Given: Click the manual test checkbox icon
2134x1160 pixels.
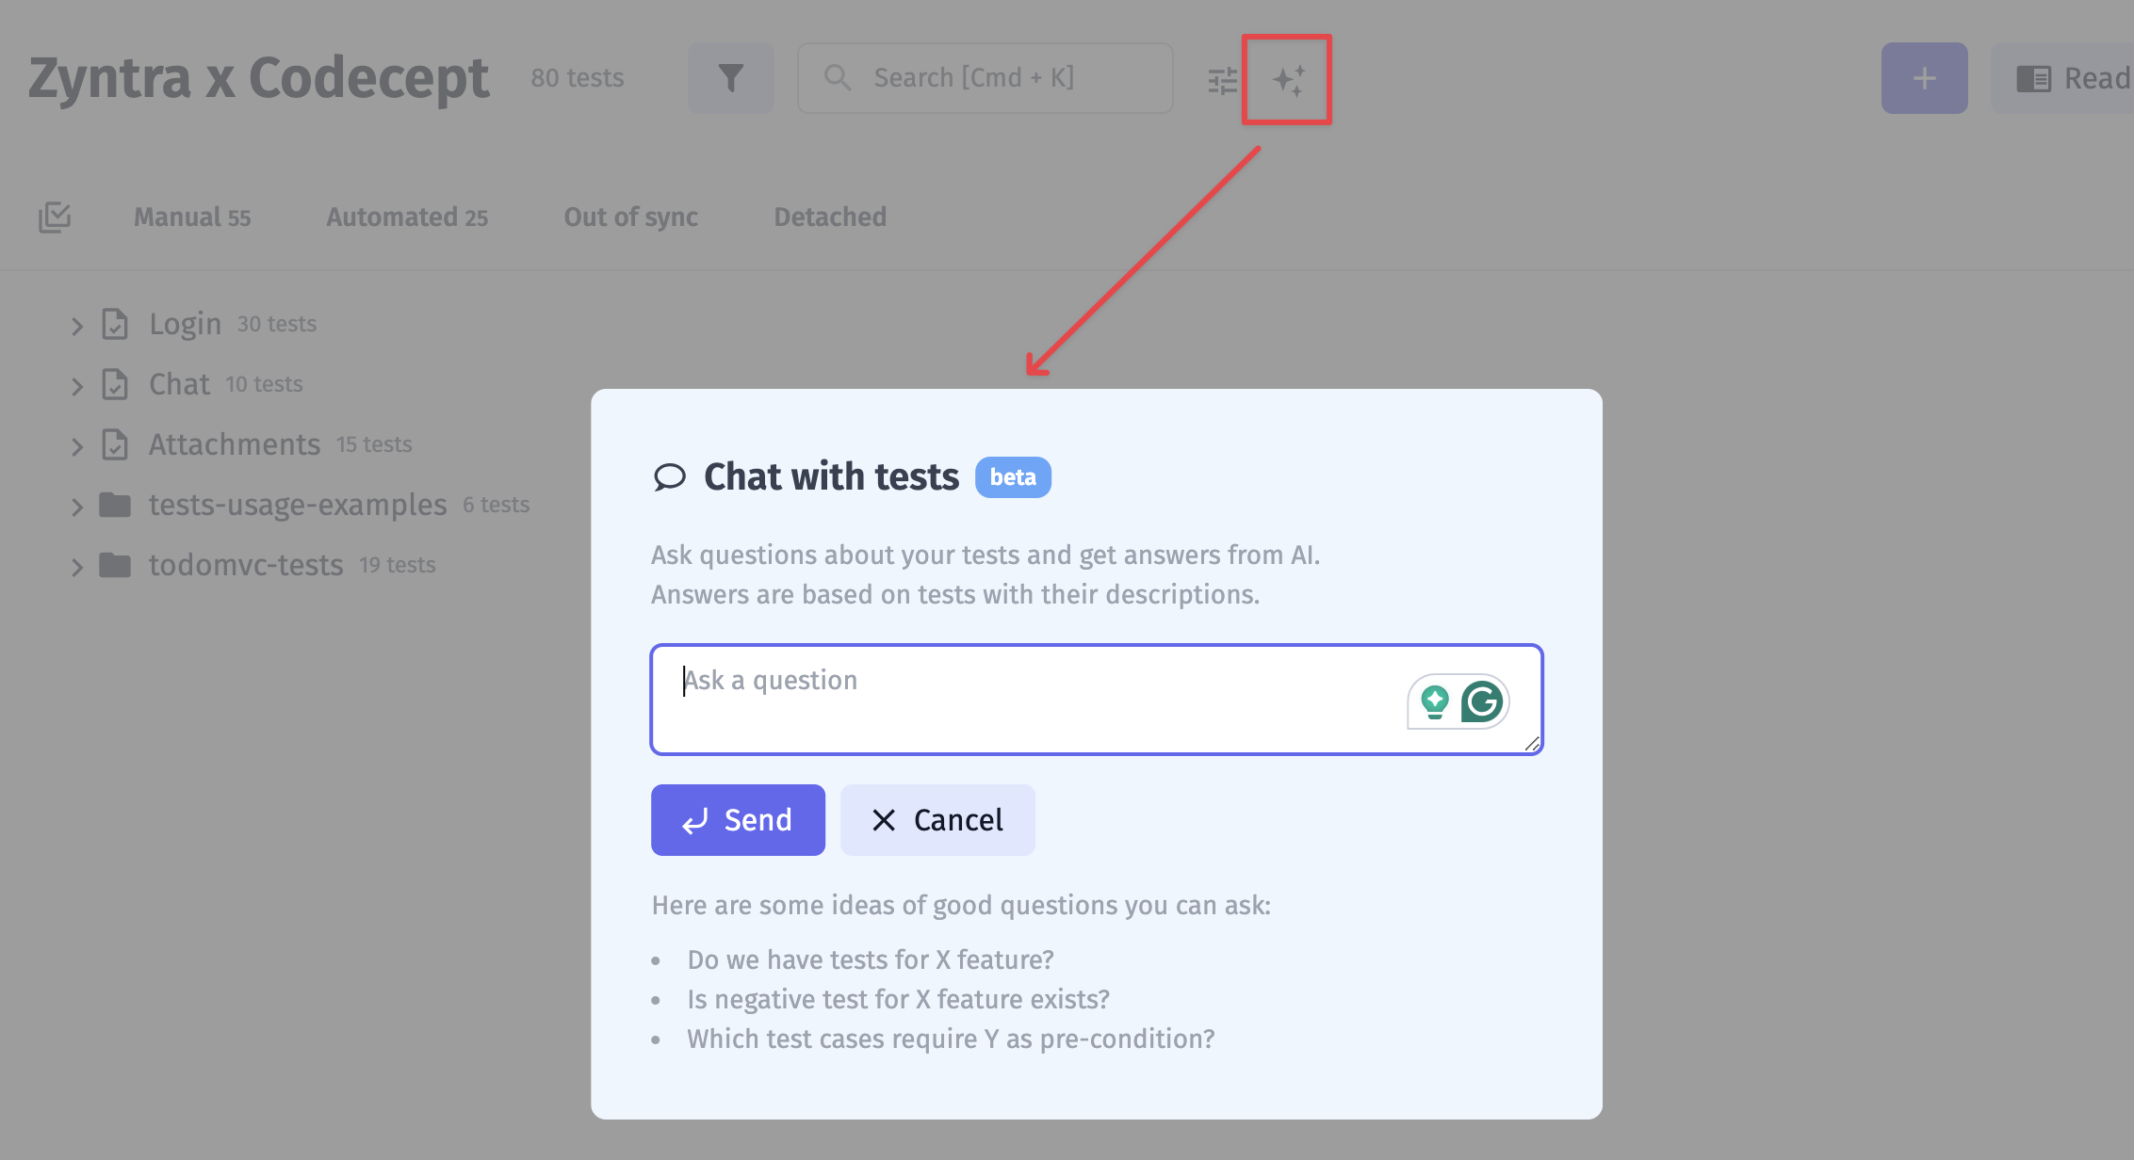Looking at the screenshot, I should tap(56, 217).
